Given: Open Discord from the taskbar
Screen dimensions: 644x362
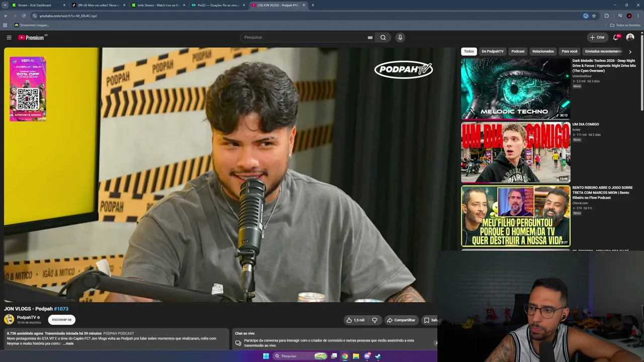Looking at the screenshot, I should 367,356.
